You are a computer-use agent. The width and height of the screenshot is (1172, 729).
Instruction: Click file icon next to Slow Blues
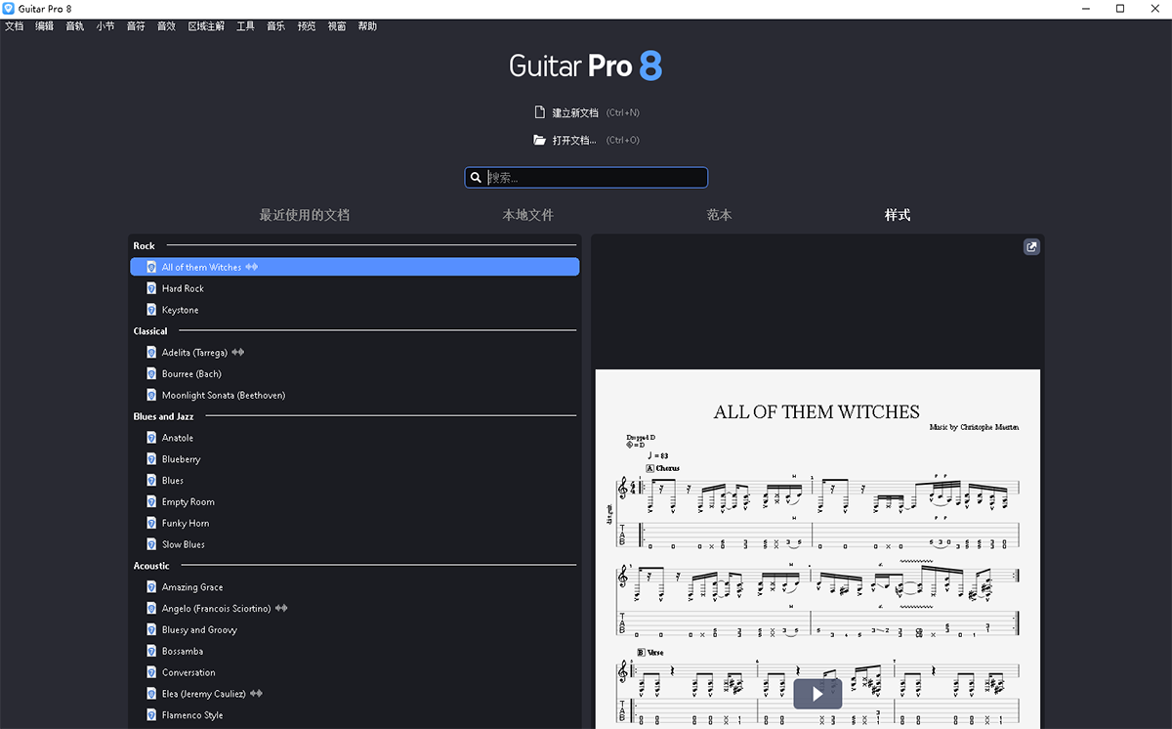click(151, 544)
